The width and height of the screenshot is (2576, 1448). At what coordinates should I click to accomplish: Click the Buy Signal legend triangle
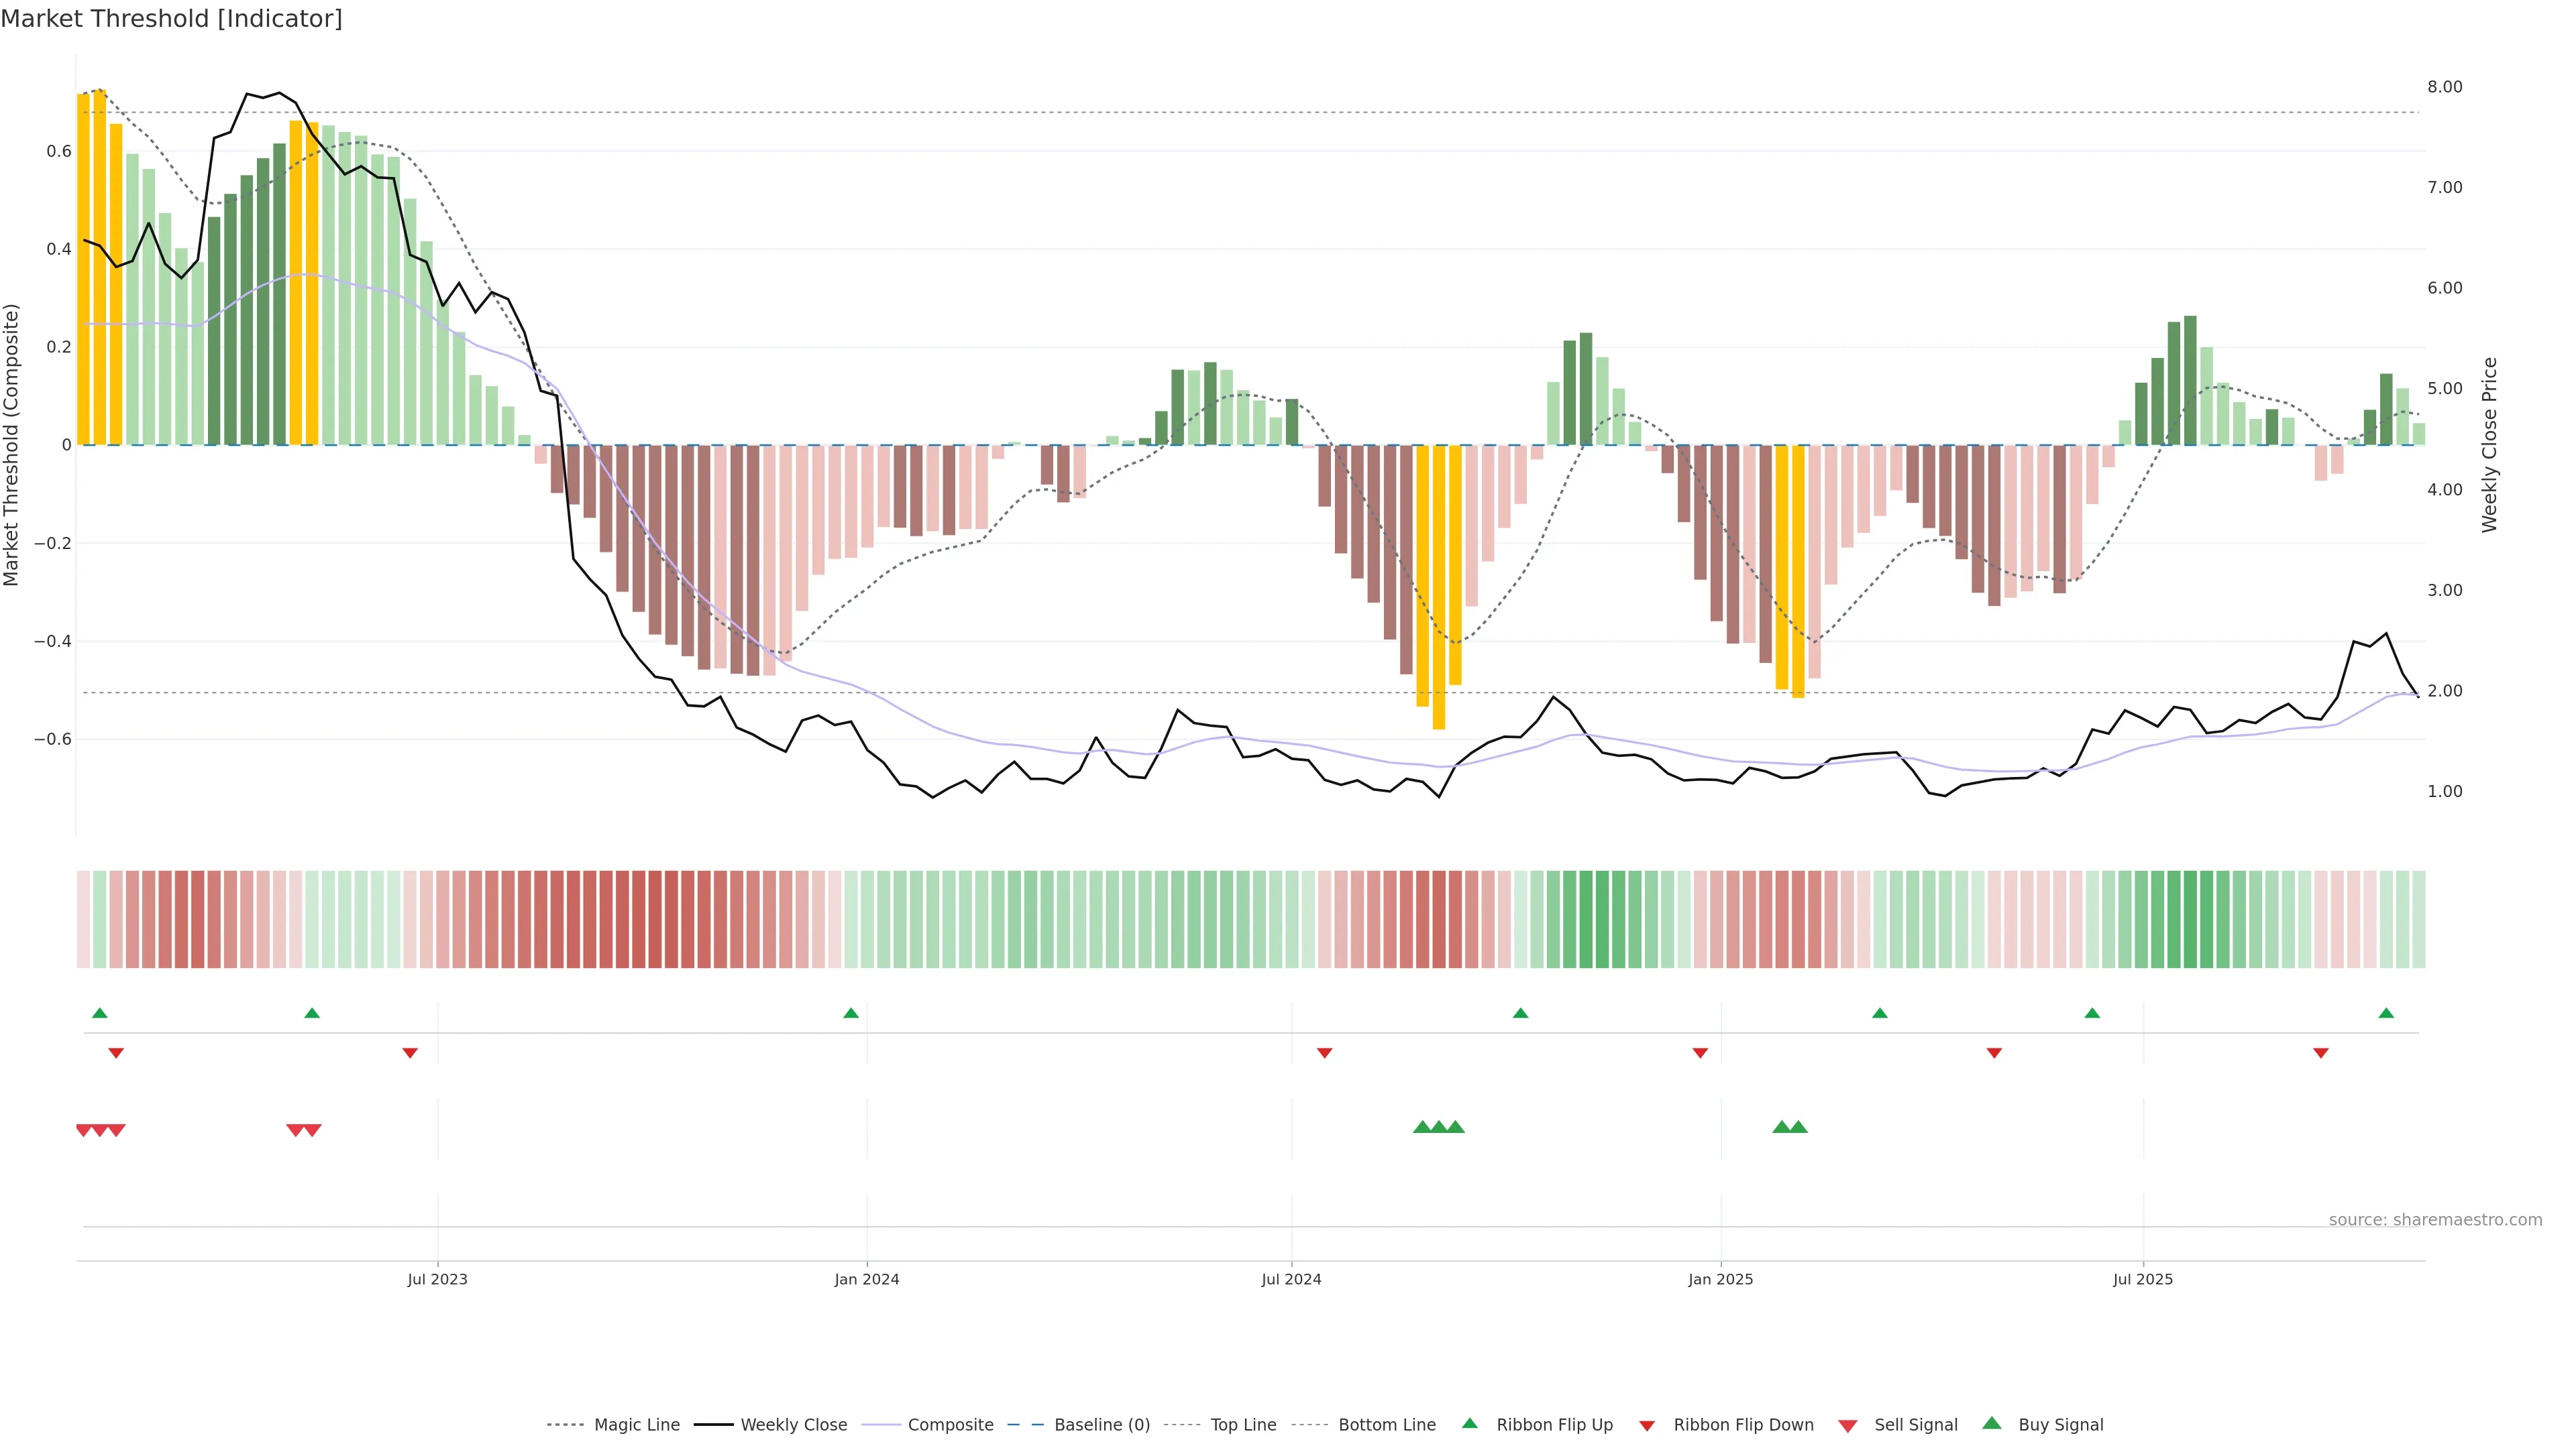click(x=1992, y=1423)
